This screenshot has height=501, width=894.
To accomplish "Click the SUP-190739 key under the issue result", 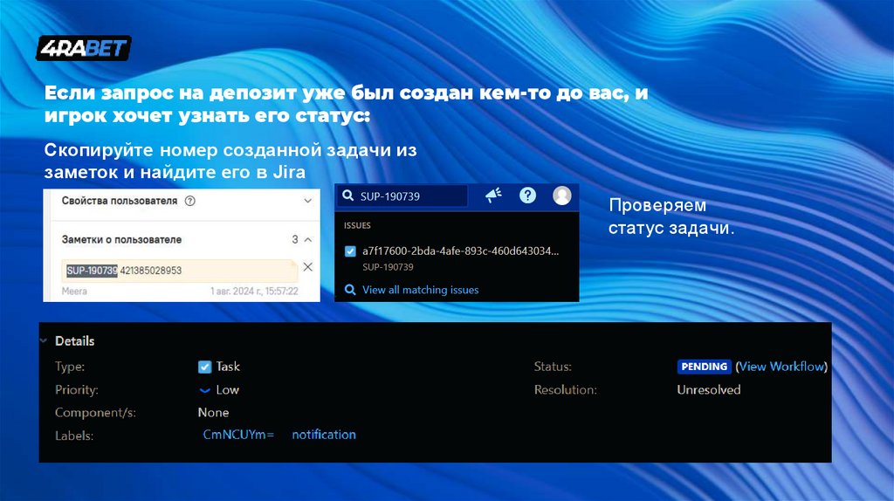I will click(388, 267).
